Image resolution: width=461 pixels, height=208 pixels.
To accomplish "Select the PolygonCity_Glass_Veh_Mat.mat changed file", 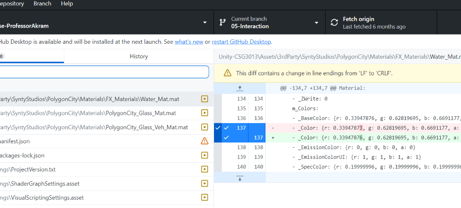I will [107, 127].
